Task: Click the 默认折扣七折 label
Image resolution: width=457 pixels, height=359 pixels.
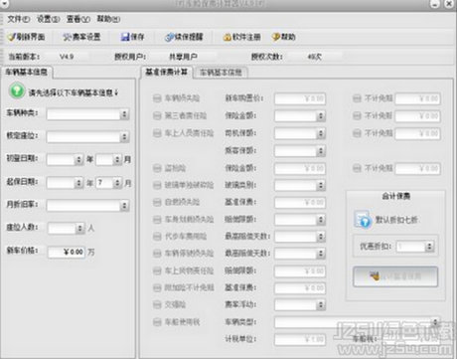Action: (396, 220)
